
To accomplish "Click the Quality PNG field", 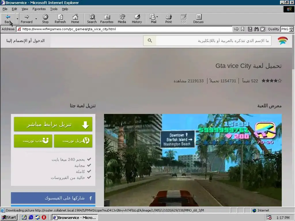I will (285, 29).
